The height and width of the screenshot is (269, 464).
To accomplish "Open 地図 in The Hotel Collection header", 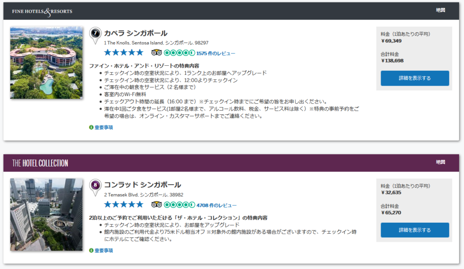I will pyautogui.click(x=440, y=162).
